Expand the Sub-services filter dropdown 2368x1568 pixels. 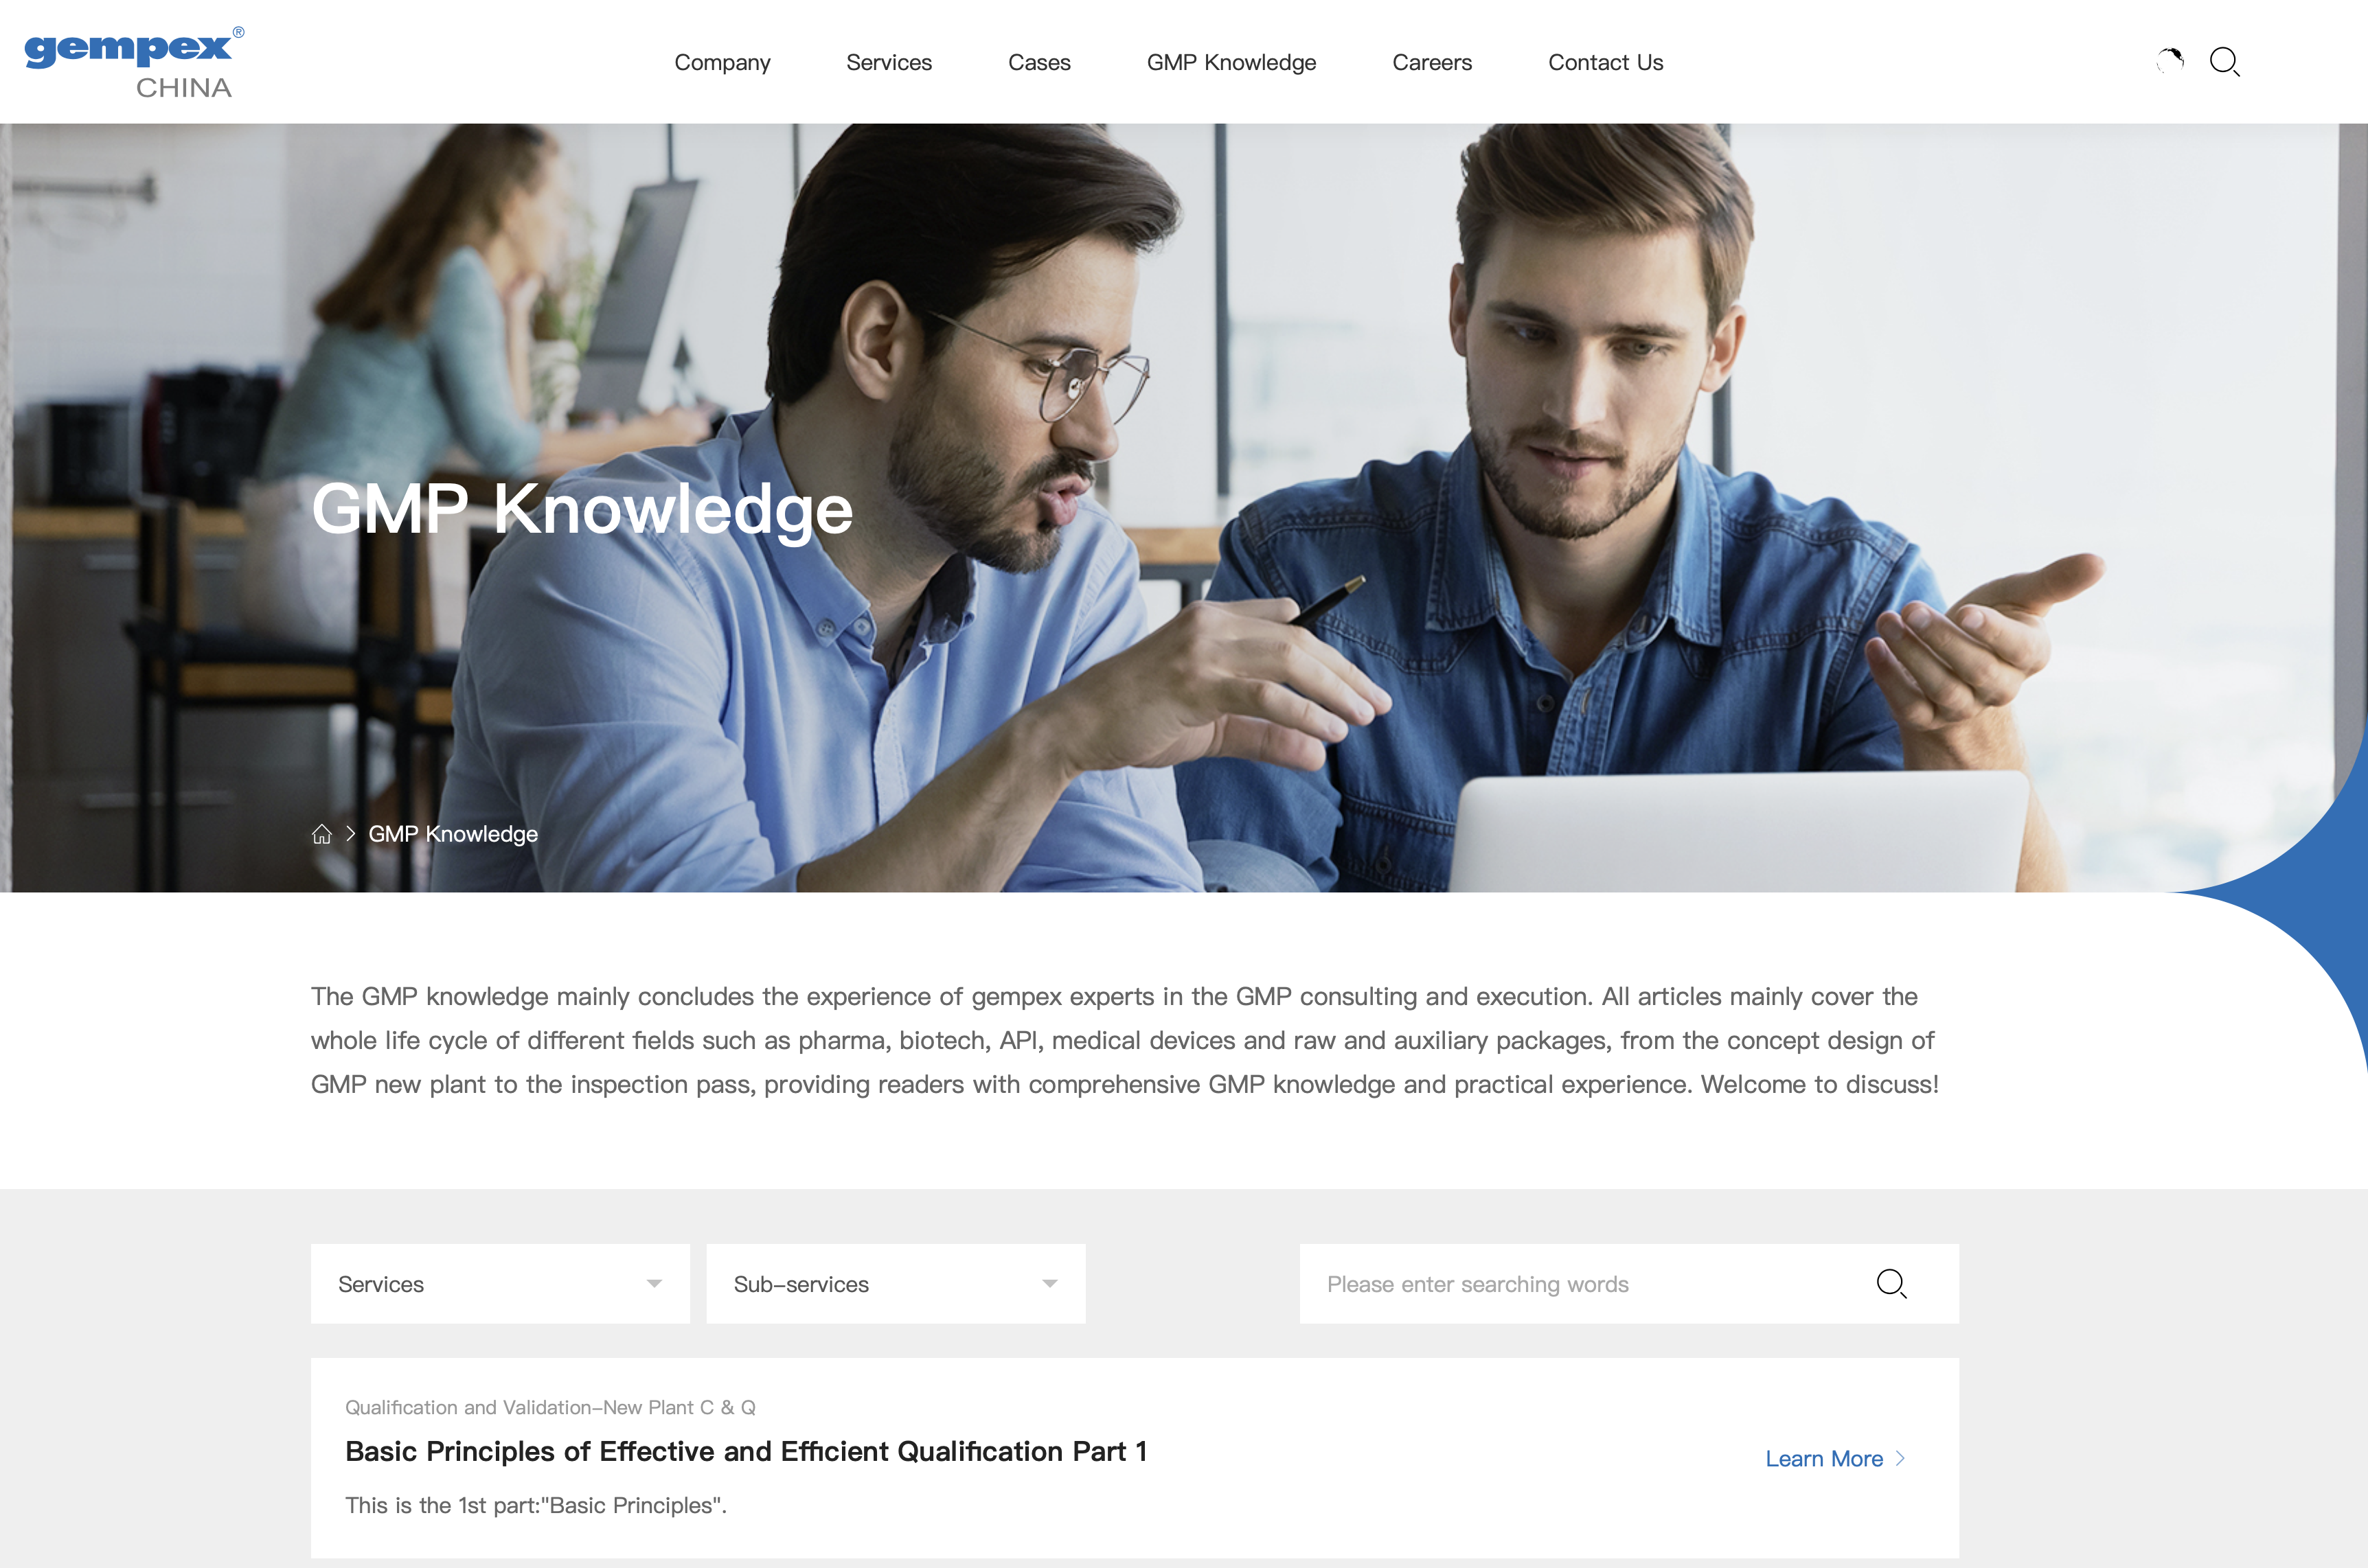pyautogui.click(x=896, y=1284)
